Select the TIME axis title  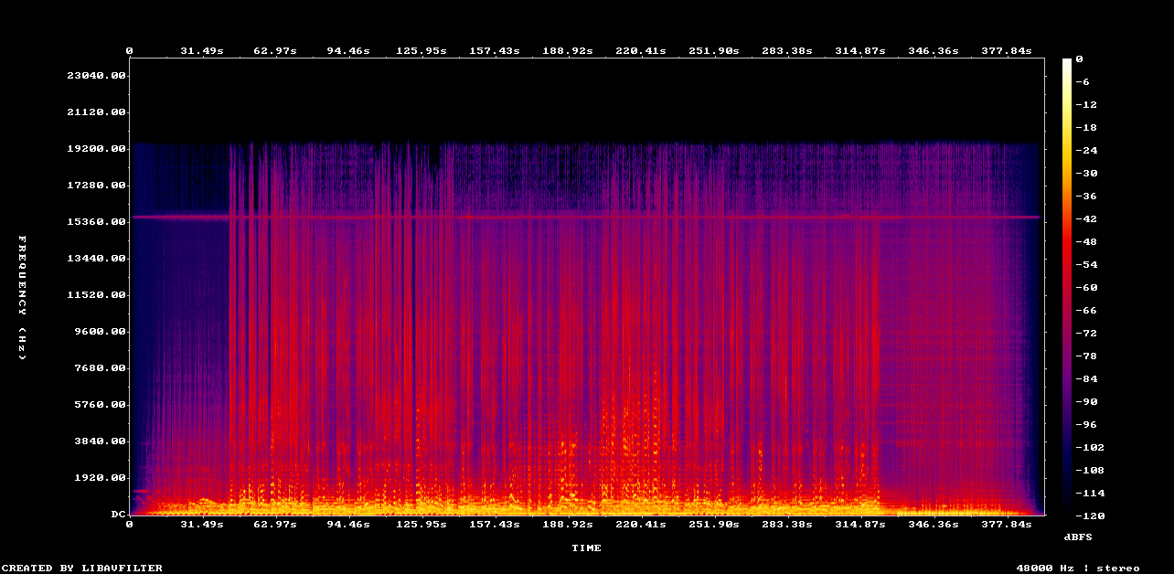coord(586,548)
